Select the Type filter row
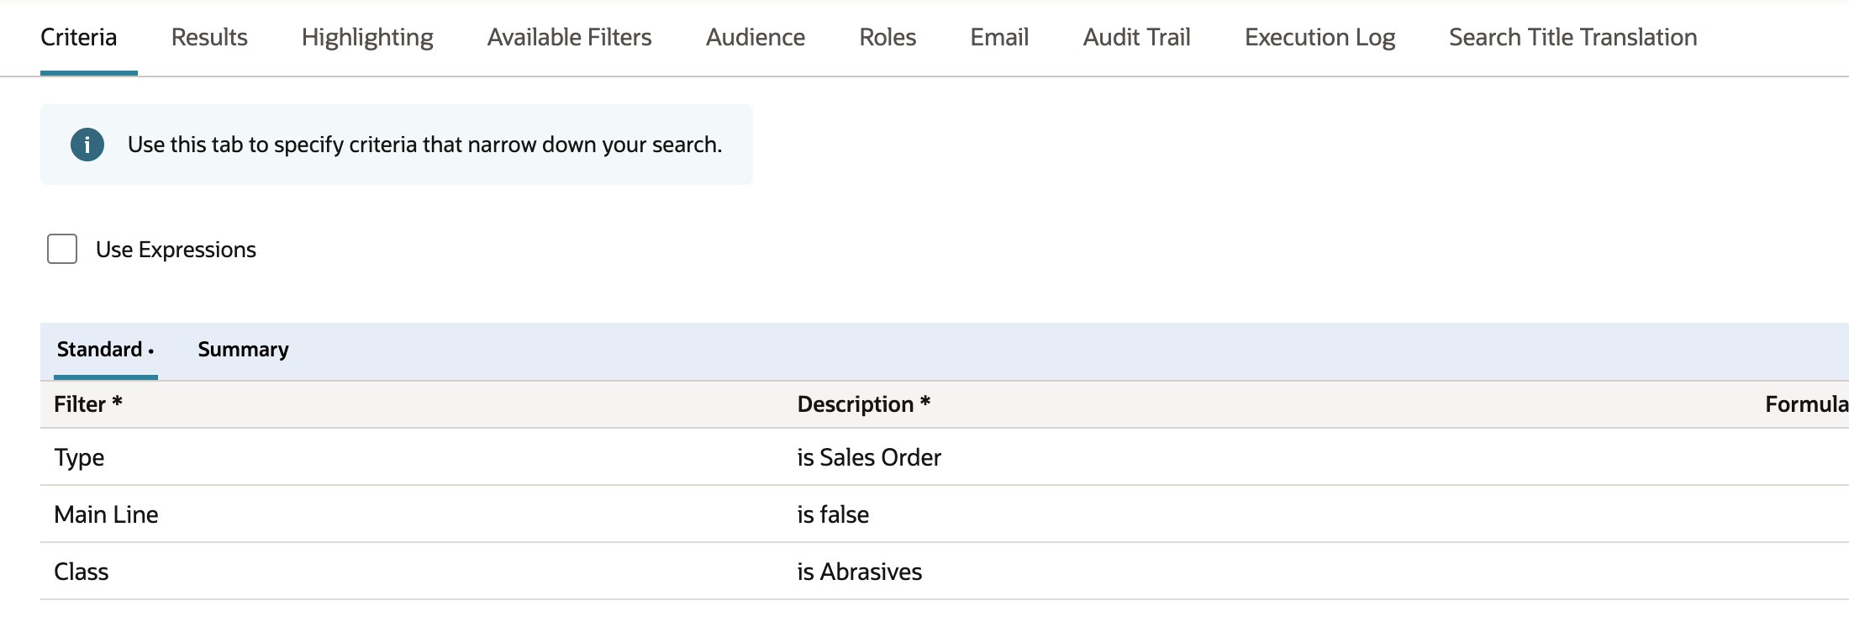This screenshot has width=1849, height=622. pos(945,457)
